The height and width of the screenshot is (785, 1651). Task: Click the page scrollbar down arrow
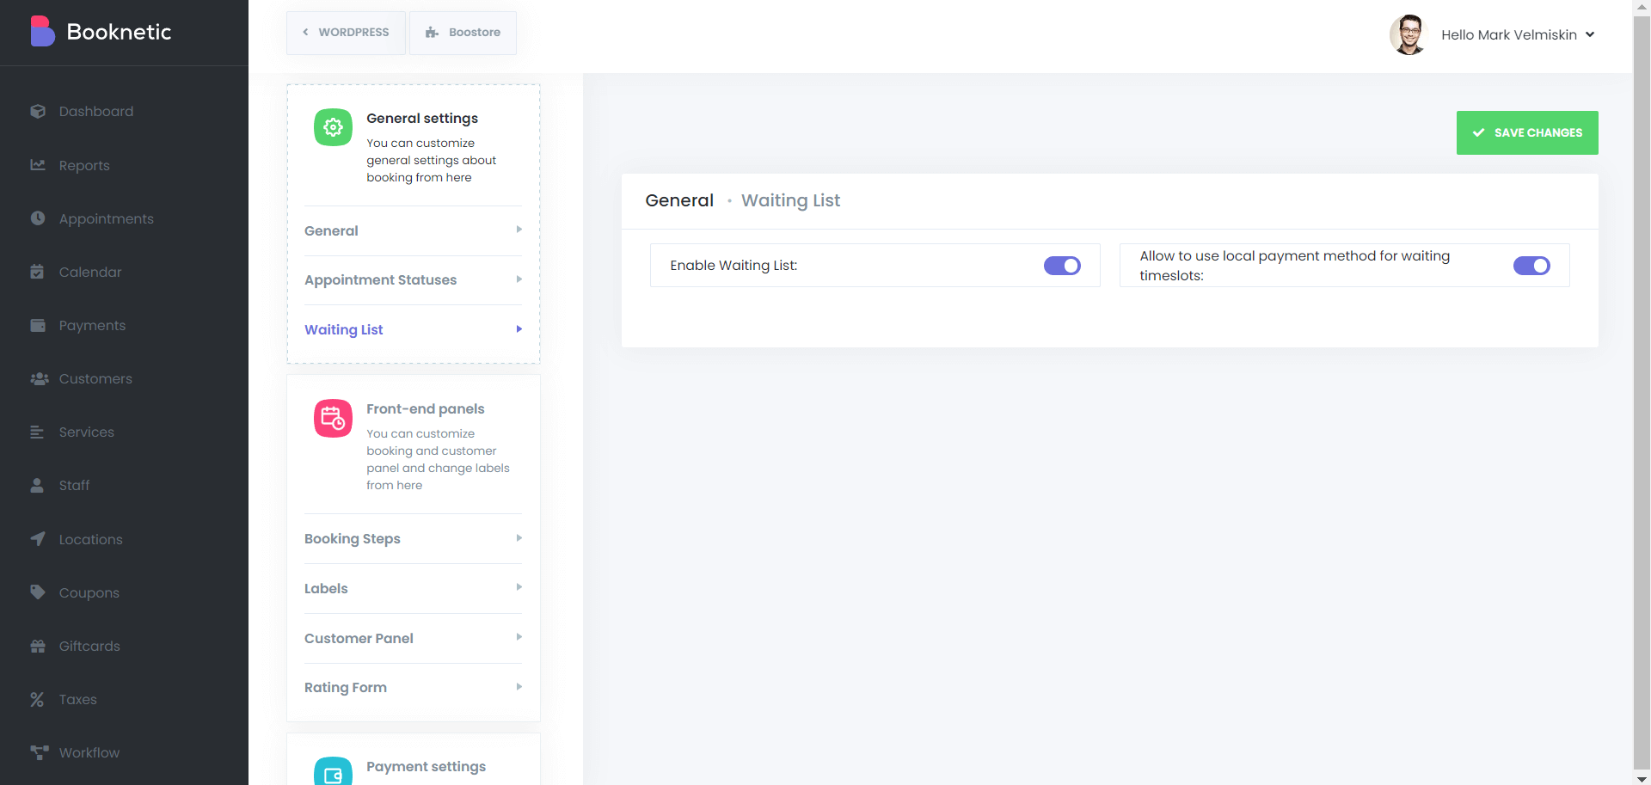(x=1642, y=778)
